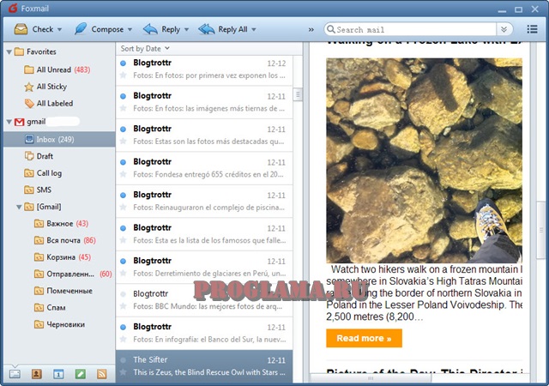Open the mail view icon in bottom bar
Image resolution: width=549 pixels, height=386 pixels.
click(x=15, y=374)
